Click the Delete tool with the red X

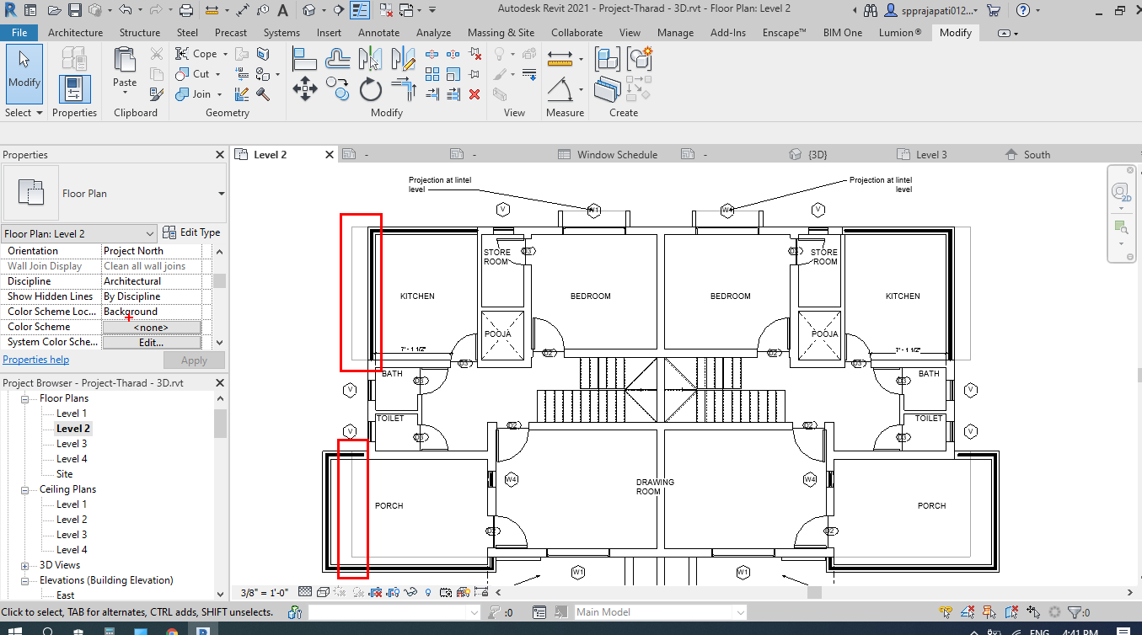(474, 94)
